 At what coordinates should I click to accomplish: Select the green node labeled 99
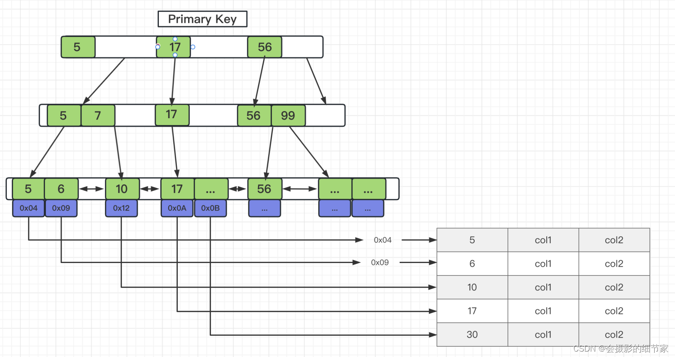click(288, 116)
